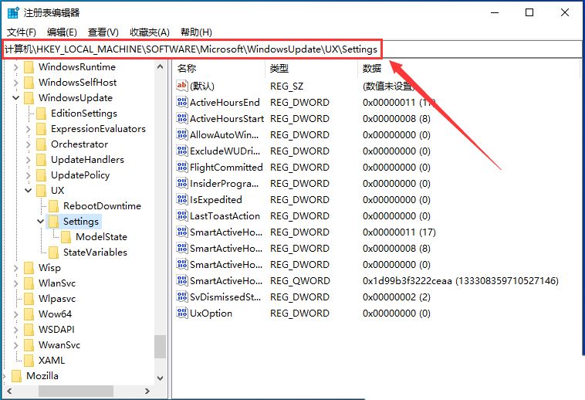Click the WindowsSelfHost folder icon
585x400 pixels.
[29, 83]
